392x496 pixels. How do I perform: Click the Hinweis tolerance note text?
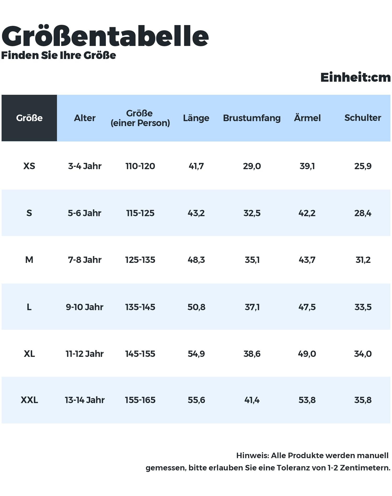click(x=268, y=462)
